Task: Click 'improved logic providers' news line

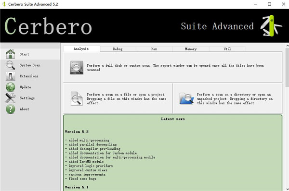Action: 89,166
